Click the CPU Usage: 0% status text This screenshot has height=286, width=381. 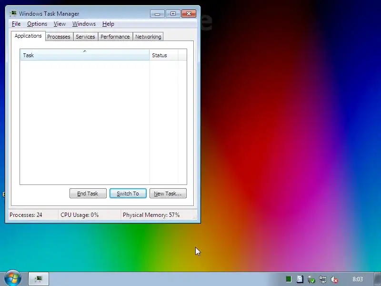coord(80,215)
